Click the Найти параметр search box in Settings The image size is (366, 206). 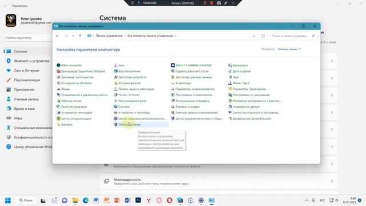point(28,38)
